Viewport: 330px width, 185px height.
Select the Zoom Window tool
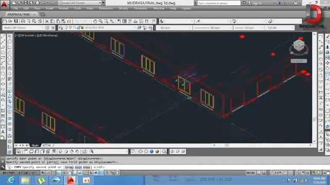[106, 21]
